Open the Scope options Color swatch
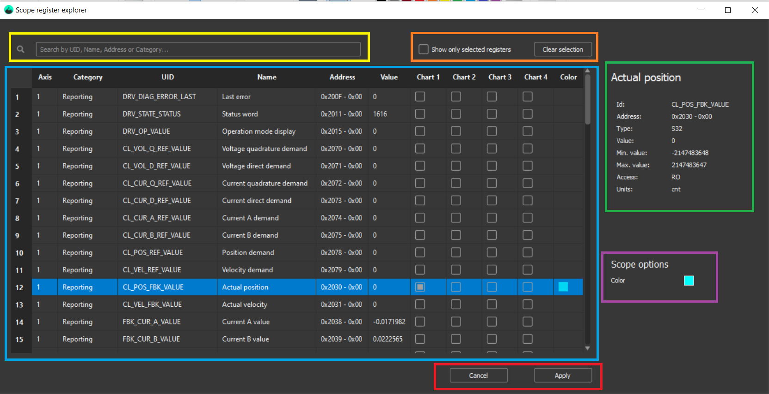Viewport: 769px width, 394px height. 689,281
